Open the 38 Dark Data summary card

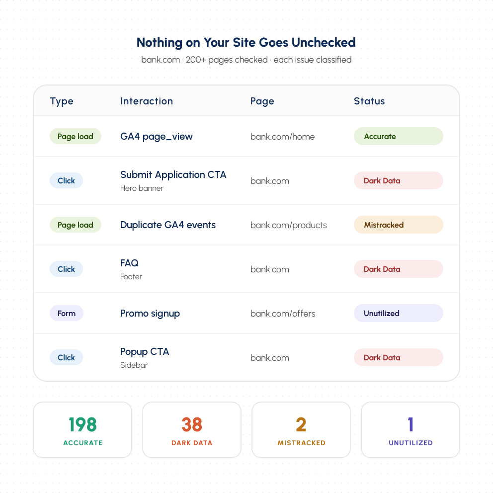click(x=192, y=430)
